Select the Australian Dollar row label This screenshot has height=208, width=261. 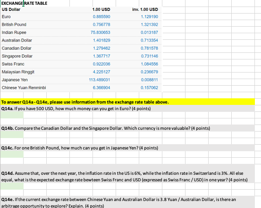[x=17, y=40]
